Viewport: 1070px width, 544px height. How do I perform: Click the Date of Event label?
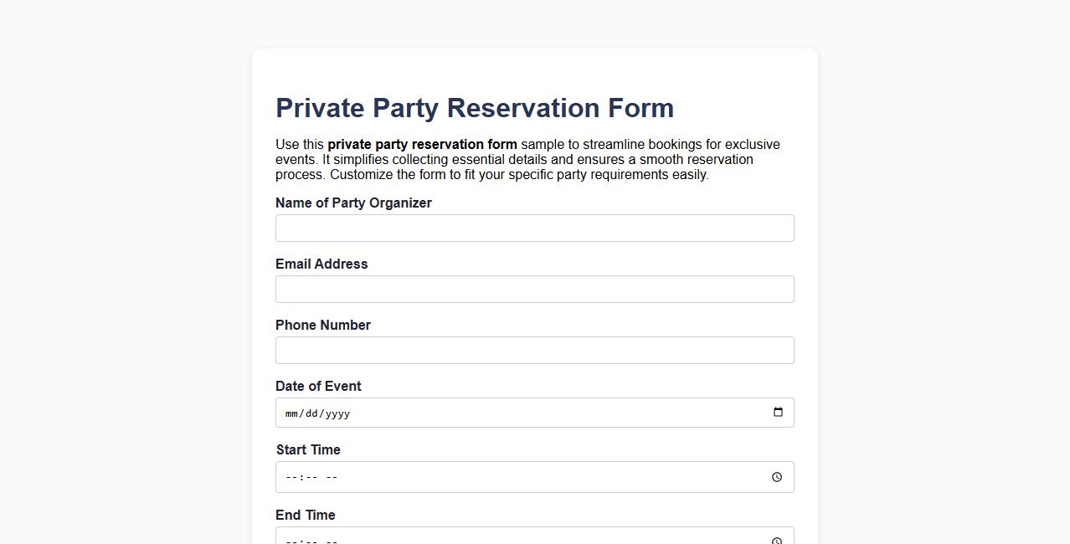pos(318,386)
